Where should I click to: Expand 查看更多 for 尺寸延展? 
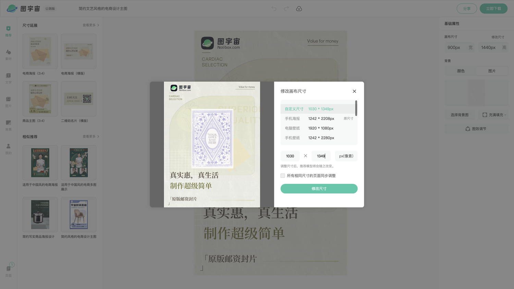click(x=91, y=25)
